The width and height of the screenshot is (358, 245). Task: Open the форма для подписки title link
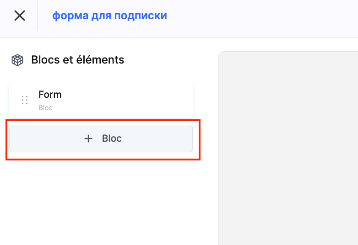click(109, 16)
